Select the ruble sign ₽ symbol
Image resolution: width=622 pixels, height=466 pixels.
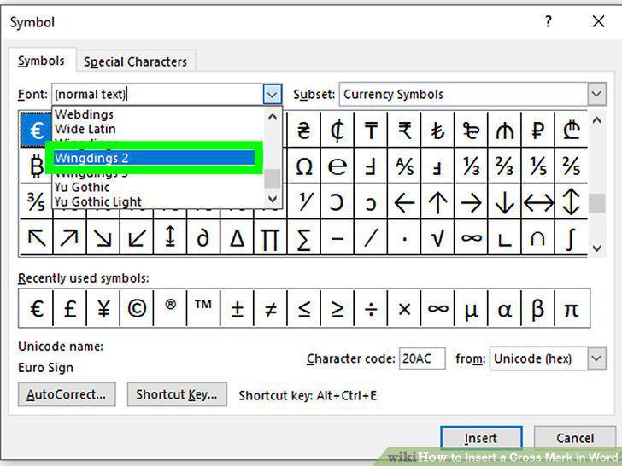537,130
